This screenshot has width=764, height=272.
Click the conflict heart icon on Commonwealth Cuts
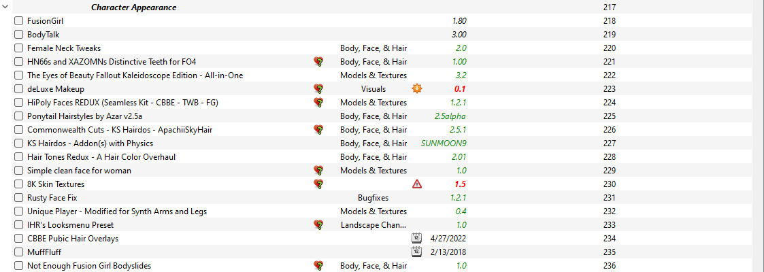click(x=318, y=129)
